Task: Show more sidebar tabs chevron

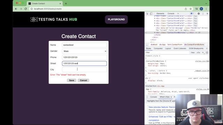Action: (207, 49)
